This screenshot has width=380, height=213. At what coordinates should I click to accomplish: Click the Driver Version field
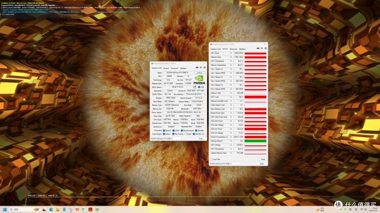point(184,112)
